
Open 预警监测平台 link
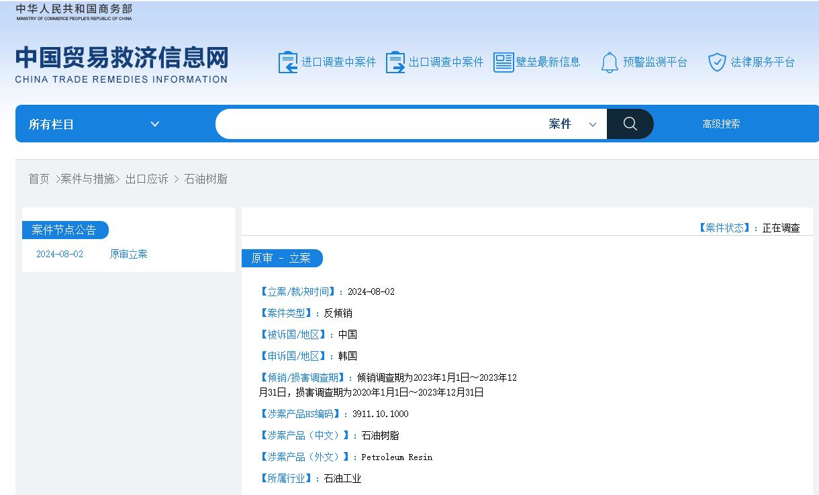(655, 62)
